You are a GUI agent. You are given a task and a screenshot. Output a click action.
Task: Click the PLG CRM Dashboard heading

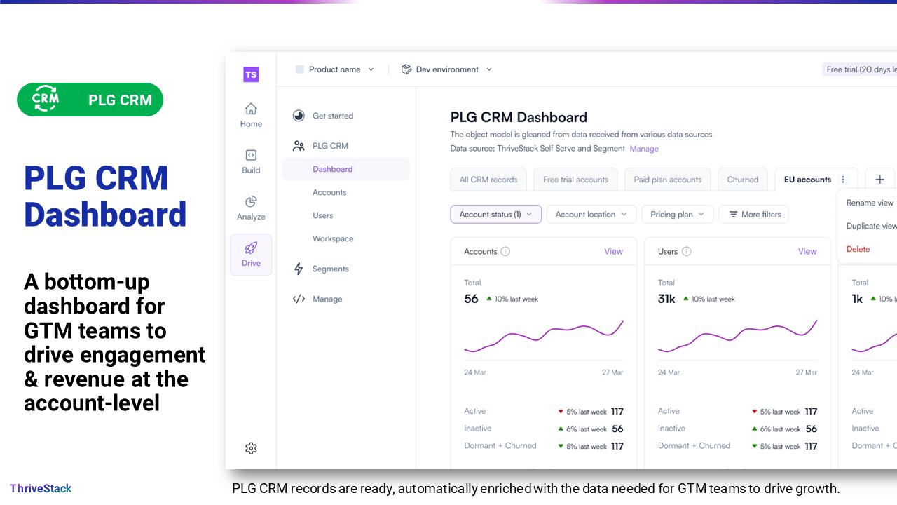[519, 117]
